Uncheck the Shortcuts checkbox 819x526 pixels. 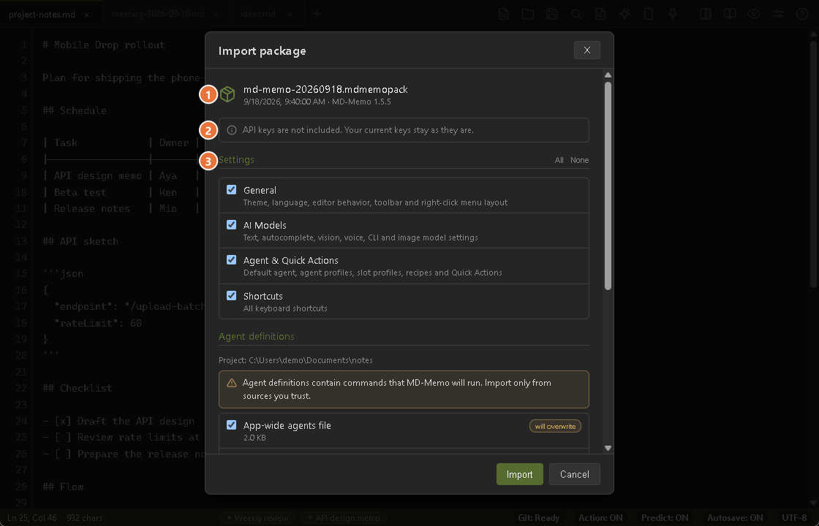click(x=231, y=295)
